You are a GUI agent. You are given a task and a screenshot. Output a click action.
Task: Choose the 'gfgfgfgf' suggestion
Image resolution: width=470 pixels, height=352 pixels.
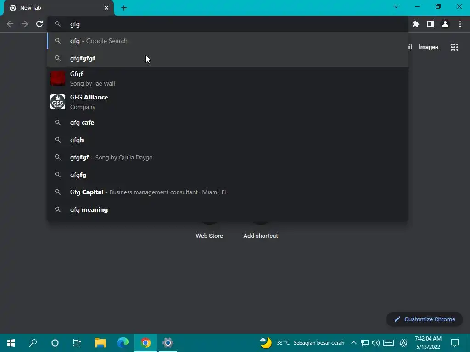pyautogui.click(x=228, y=58)
